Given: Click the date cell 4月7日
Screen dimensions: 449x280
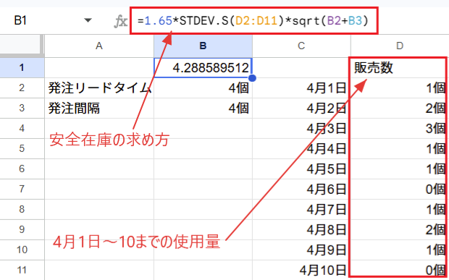Looking at the screenshot, I should [x=301, y=210].
